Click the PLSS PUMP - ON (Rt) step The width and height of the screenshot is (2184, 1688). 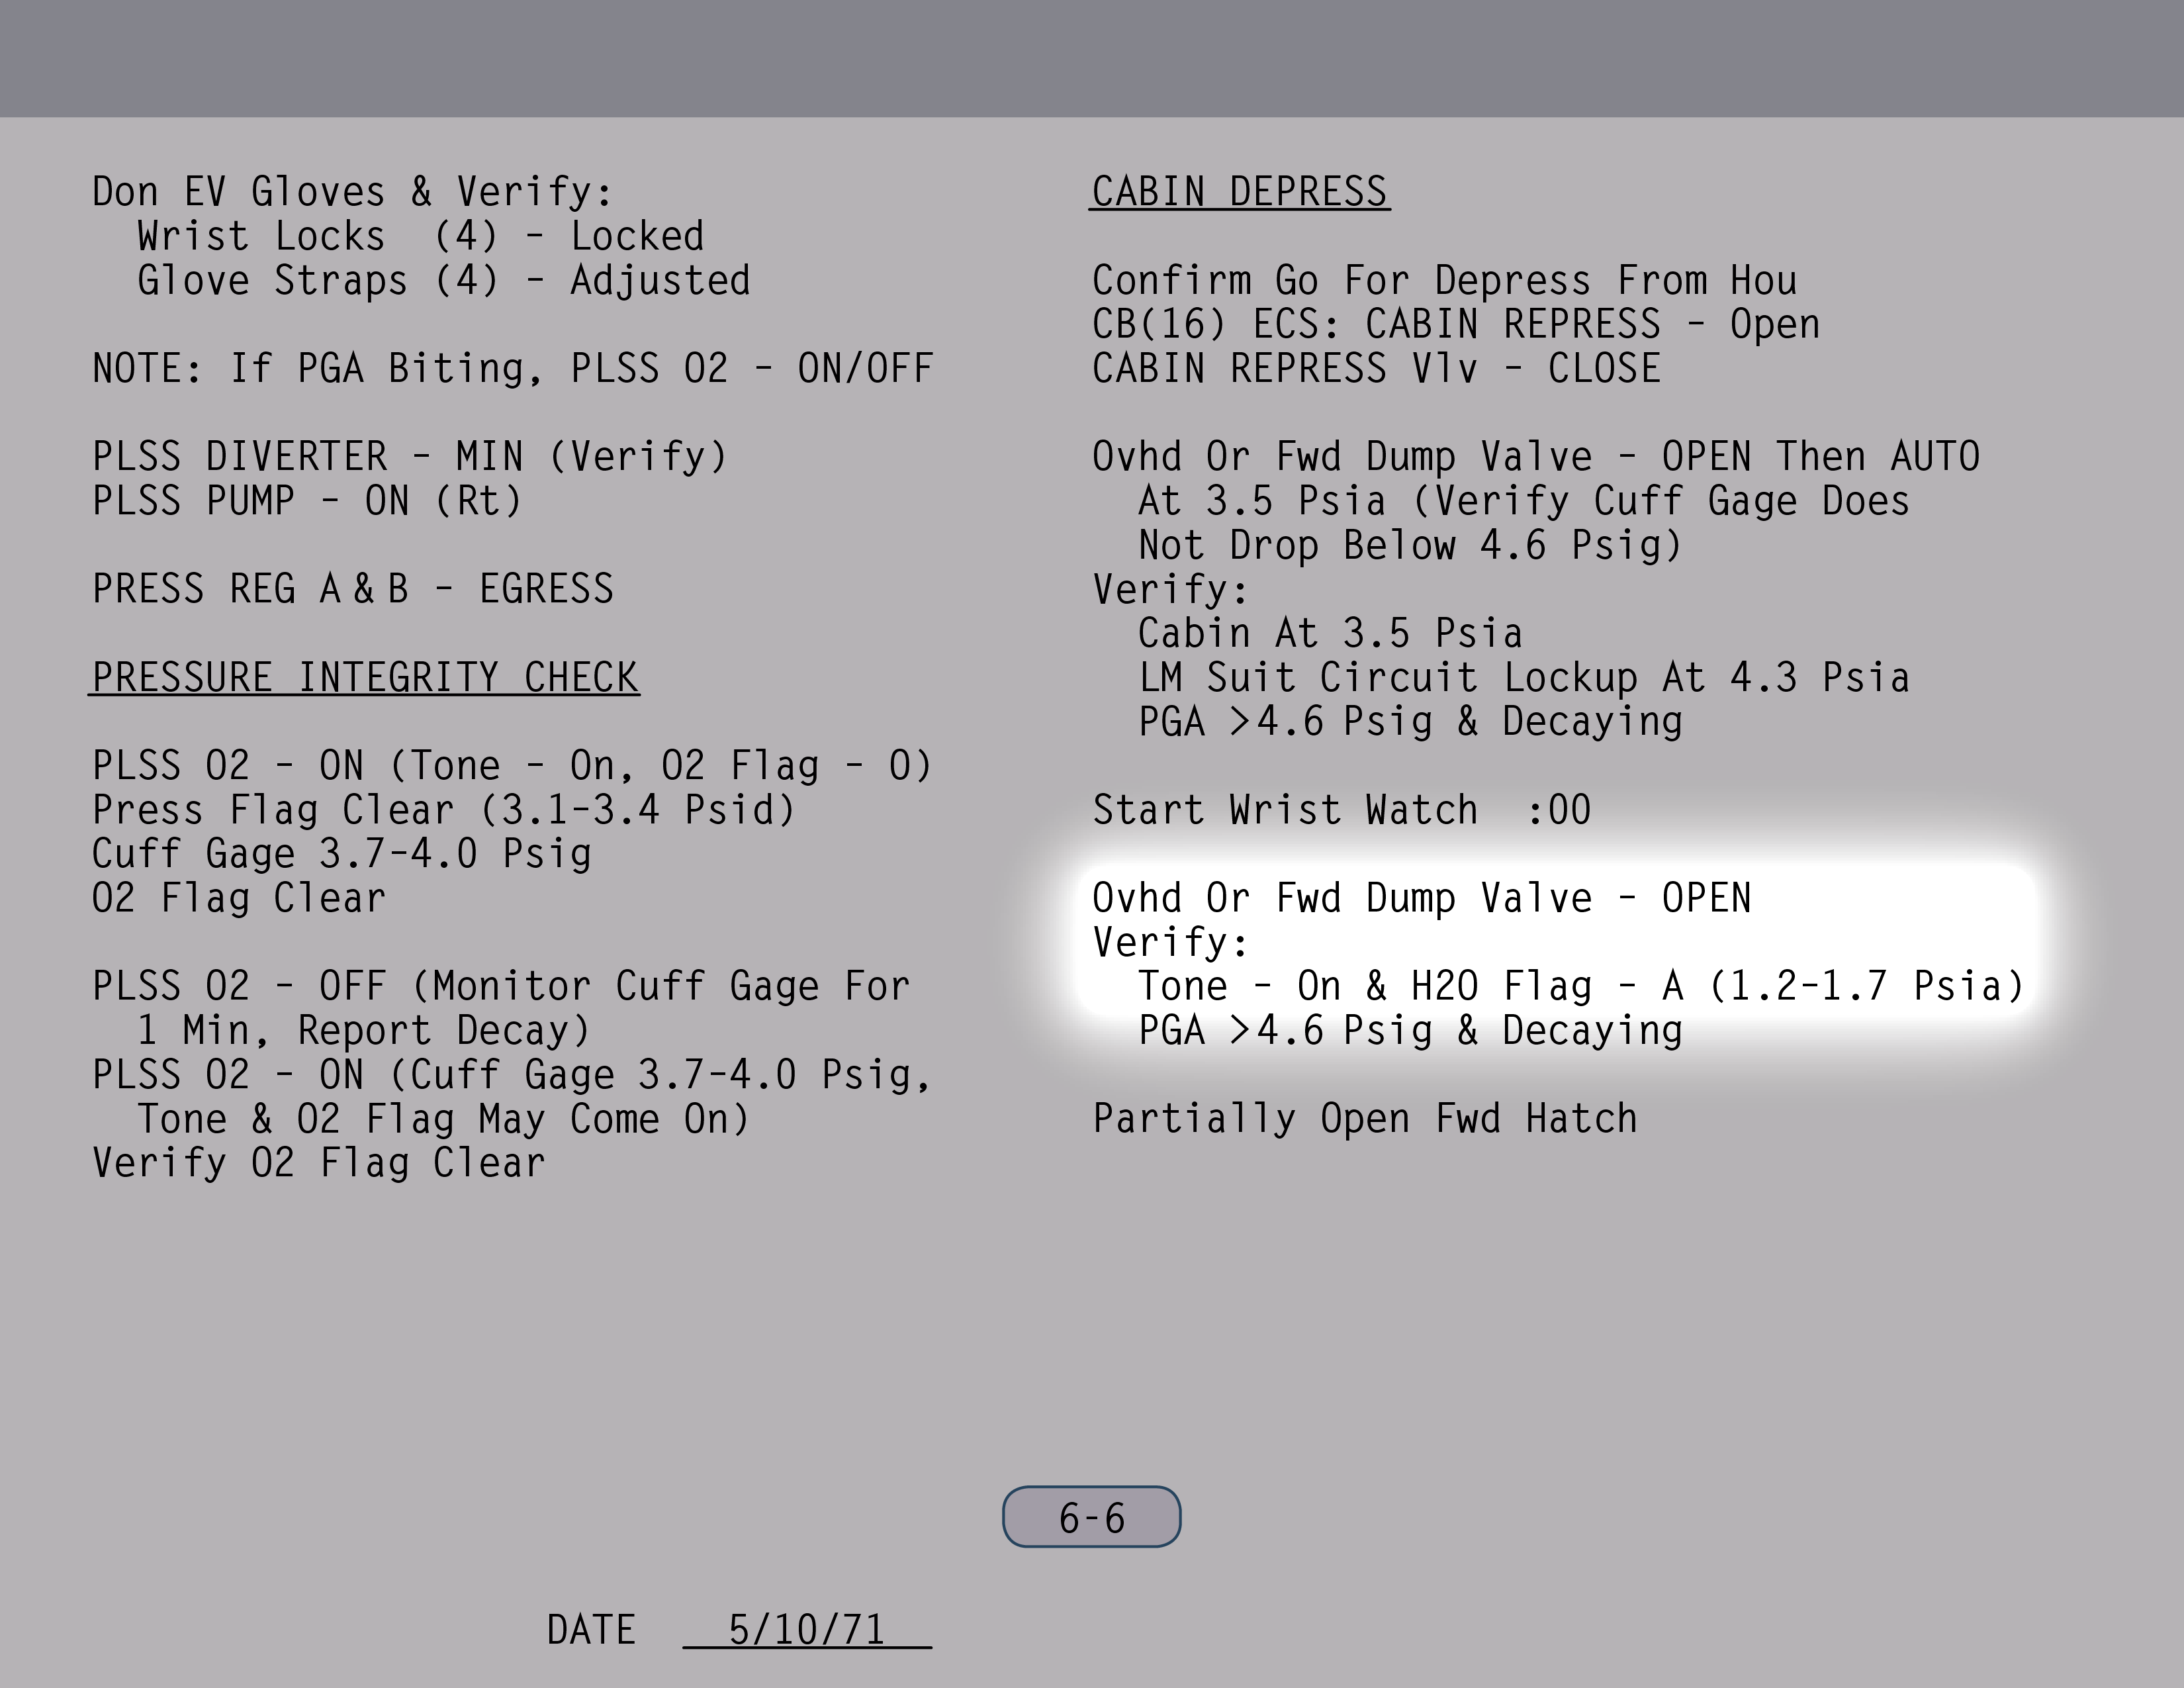coord(308,500)
